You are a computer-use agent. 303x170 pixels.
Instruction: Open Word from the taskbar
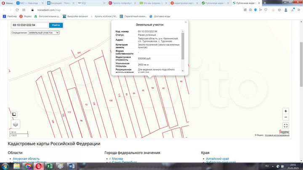click(72, 166)
